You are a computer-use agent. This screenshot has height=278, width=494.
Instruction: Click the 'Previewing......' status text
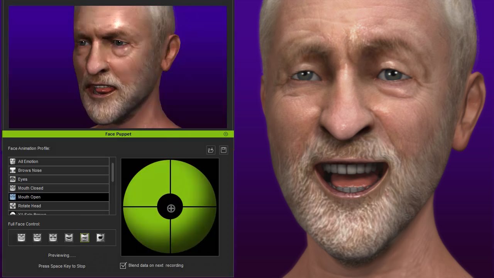pos(62,255)
